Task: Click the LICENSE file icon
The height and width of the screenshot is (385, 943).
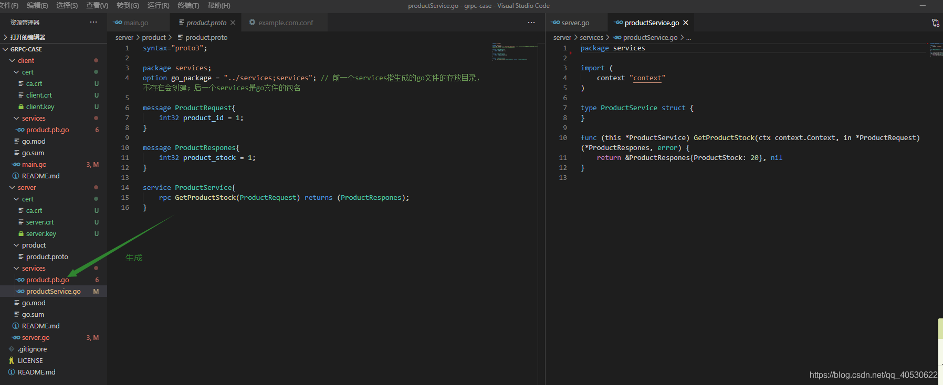Action: pyautogui.click(x=12, y=360)
